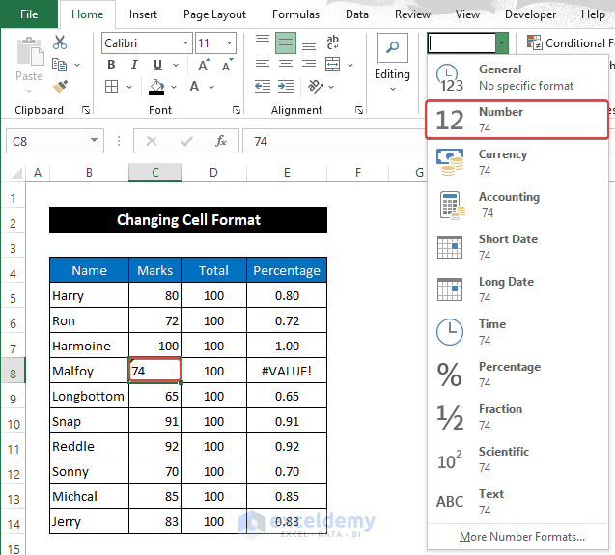Select cell E8 showing #VALUE!
The height and width of the screenshot is (555, 615).
287,371
